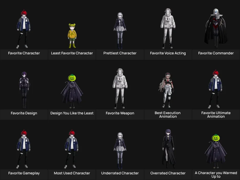Click the Overrated Character black-dress figure
The image size is (240, 180).
[x=168, y=149]
